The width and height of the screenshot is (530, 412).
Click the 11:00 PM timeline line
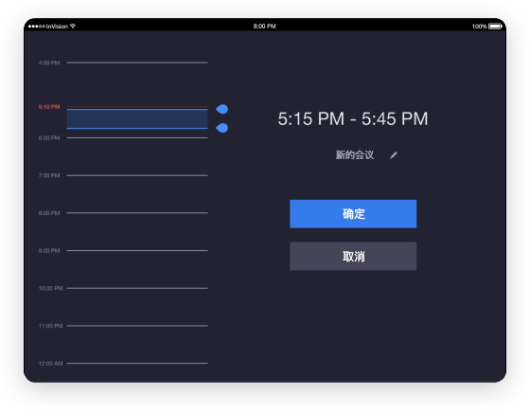[137, 326]
